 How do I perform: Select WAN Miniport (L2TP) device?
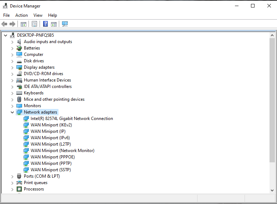tap(51, 144)
